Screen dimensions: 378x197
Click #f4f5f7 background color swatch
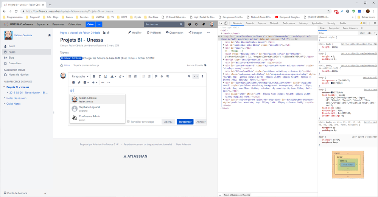point(339,81)
